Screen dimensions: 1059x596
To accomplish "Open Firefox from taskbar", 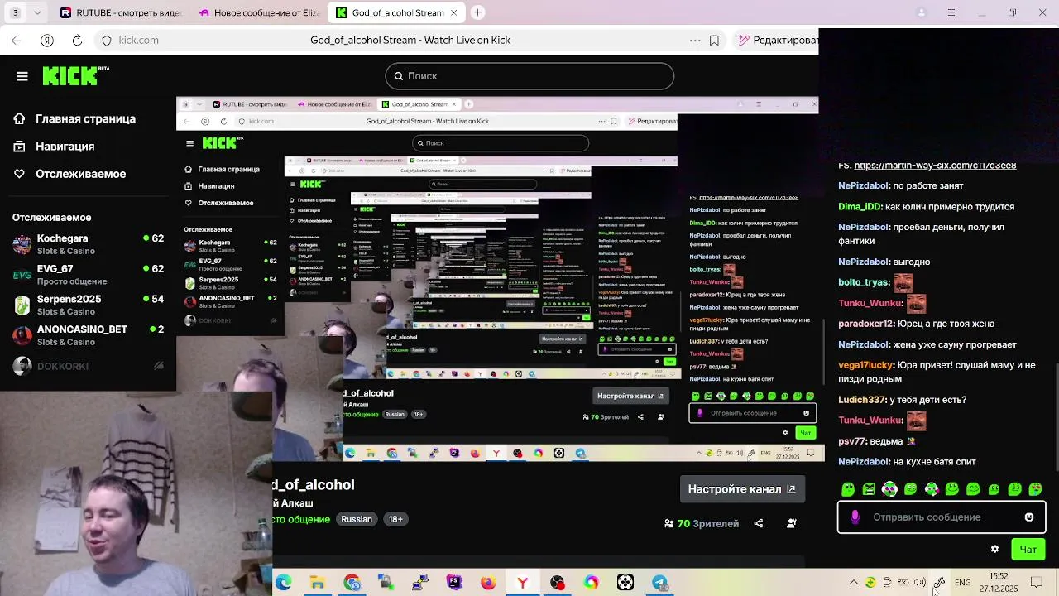I will (488, 583).
